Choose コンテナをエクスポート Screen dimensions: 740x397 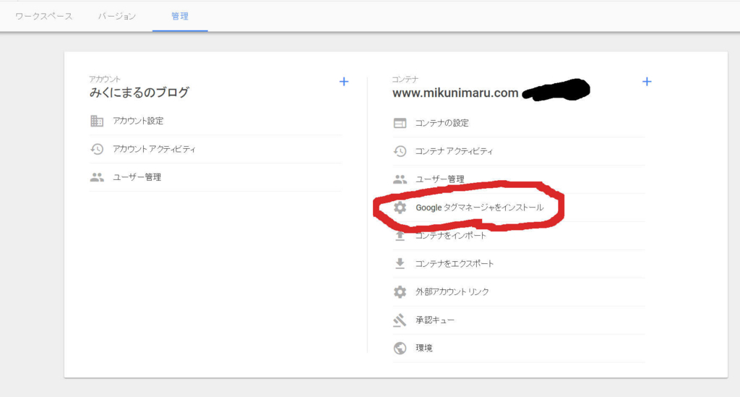point(455,263)
